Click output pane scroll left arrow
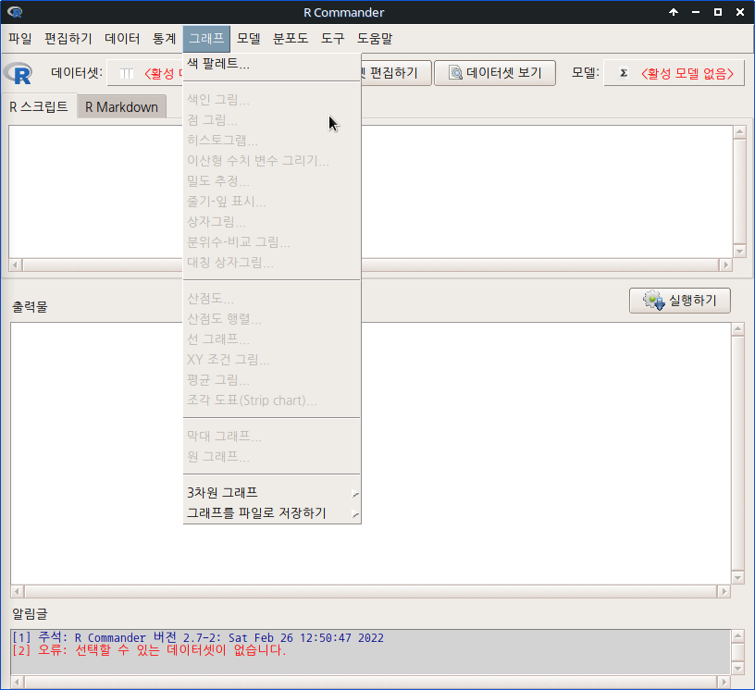This screenshot has height=690, width=755. coord(18,591)
